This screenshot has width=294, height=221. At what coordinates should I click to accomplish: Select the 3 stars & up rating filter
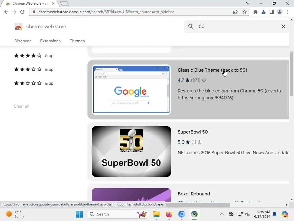pos(34,69)
